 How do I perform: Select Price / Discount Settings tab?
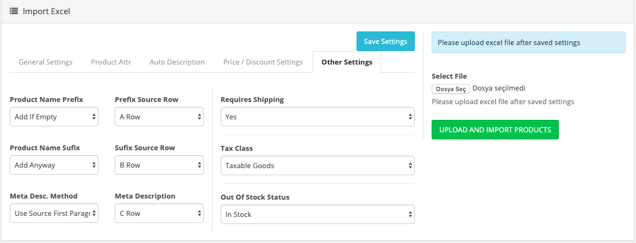pos(263,62)
